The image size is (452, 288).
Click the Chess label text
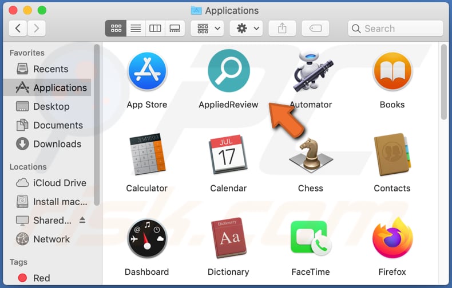[x=311, y=188]
